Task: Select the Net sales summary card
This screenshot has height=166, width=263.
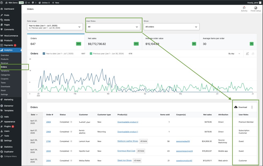Action: 113,41
